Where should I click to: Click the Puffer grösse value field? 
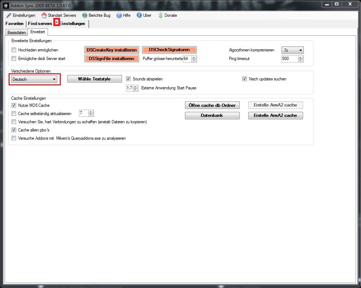pyautogui.click(x=186, y=59)
